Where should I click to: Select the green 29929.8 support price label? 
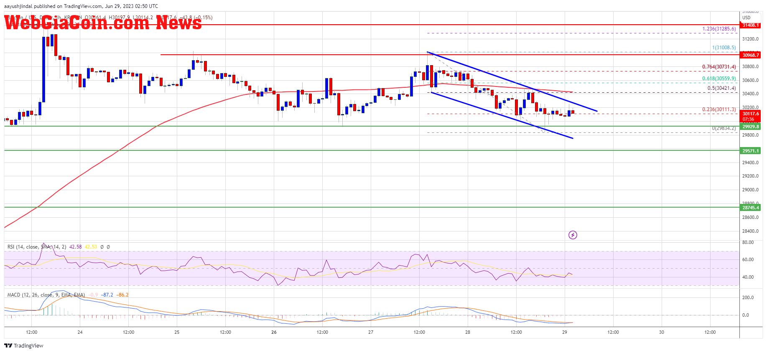[x=751, y=127]
